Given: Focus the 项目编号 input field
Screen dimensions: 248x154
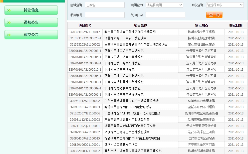Looking at the screenshot, I should click(x=105, y=15).
